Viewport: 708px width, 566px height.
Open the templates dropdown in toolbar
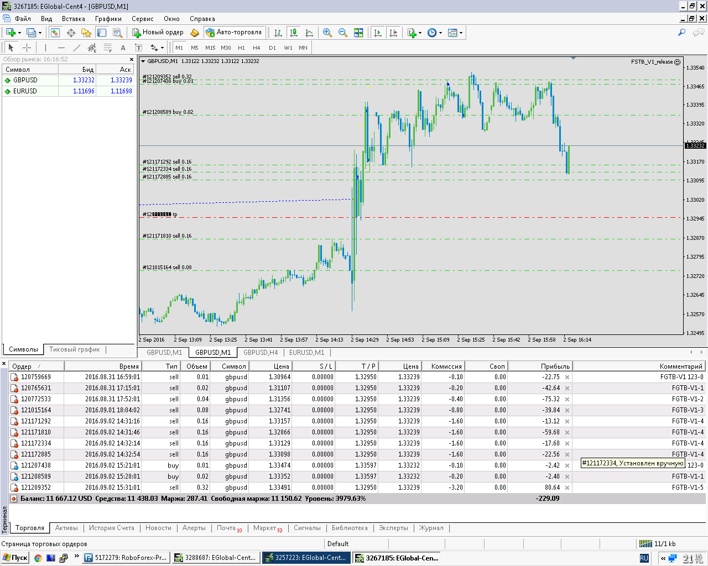[x=455, y=33]
